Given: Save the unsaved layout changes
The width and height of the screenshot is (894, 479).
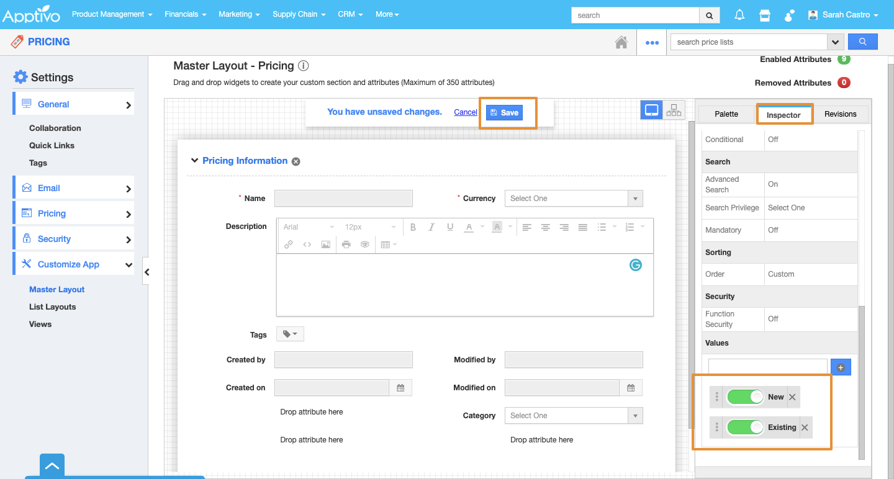Looking at the screenshot, I should point(504,112).
